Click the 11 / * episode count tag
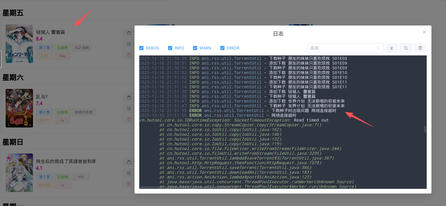This screenshot has width=446, height=206. [45, 120]
